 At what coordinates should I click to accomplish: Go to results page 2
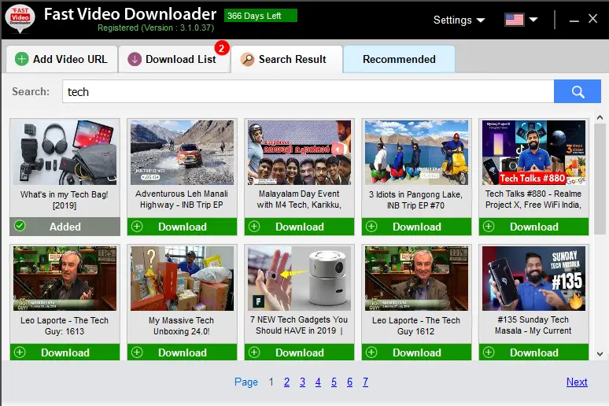point(286,382)
